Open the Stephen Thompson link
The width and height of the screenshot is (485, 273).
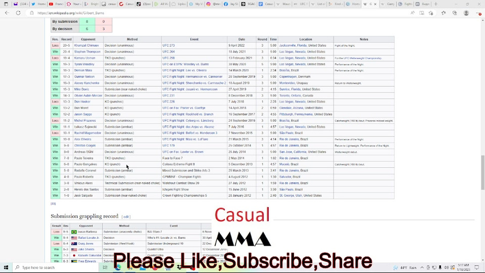click(87, 52)
